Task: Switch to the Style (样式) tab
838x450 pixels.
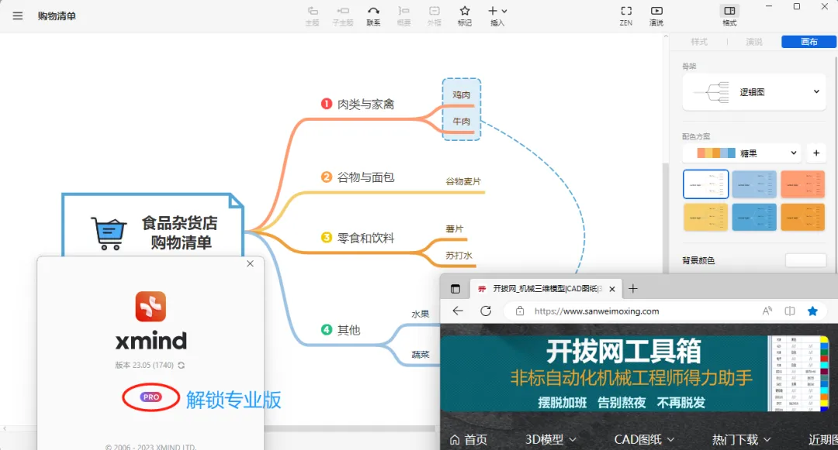Action: click(698, 42)
